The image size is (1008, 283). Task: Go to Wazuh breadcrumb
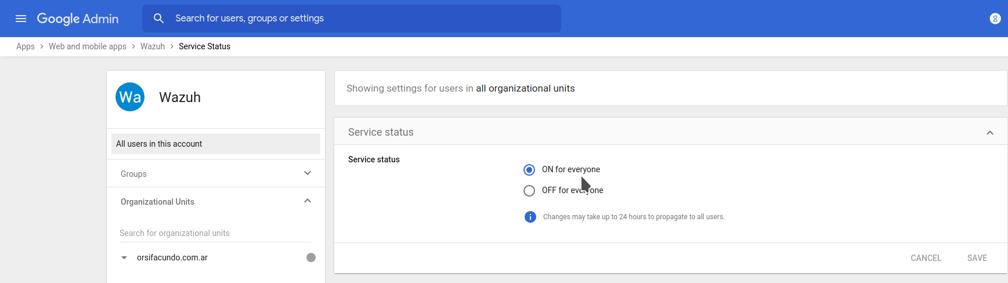(x=153, y=46)
